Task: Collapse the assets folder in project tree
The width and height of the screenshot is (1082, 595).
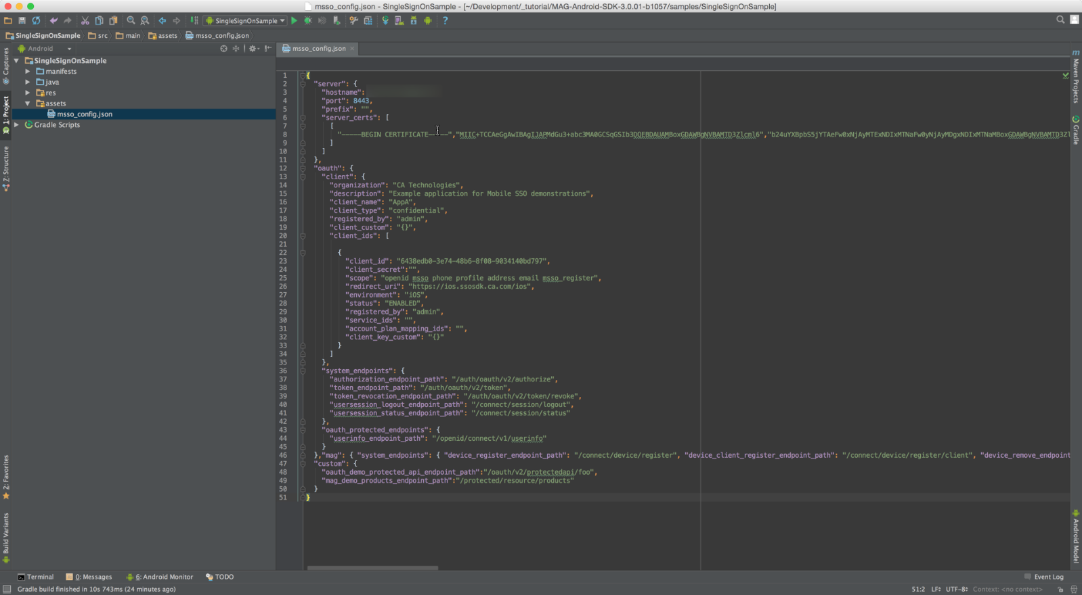Action: pos(28,103)
